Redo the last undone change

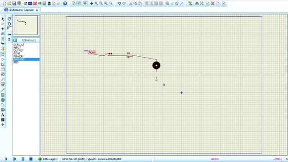pos(124,3)
